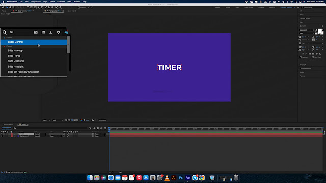
Task: Open blend mode dropdown for Background layer
Action: 40,136
